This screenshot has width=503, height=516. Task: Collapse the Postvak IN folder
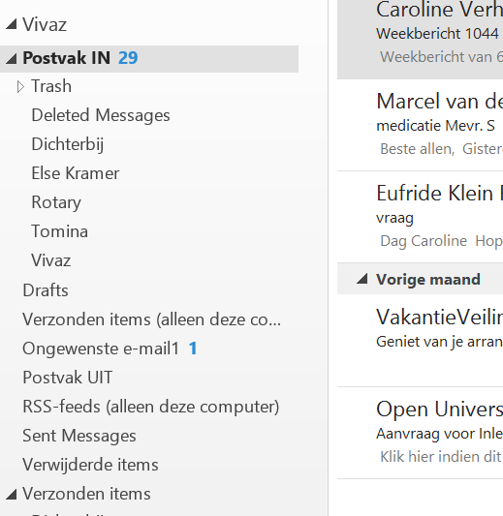coord(12,59)
